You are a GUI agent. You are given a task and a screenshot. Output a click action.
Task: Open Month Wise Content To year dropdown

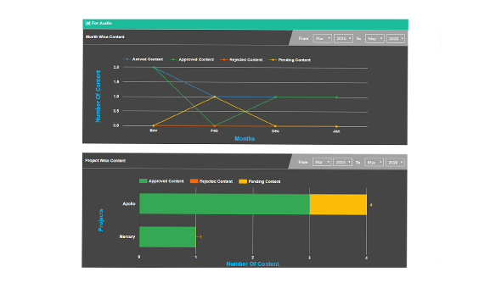pyautogui.click(x=396, y=39)
